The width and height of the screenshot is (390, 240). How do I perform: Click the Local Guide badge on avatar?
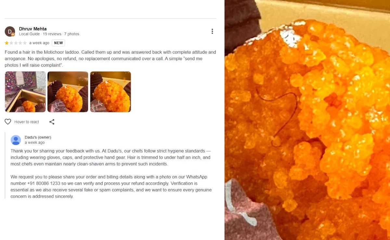[x=13, y=34]
